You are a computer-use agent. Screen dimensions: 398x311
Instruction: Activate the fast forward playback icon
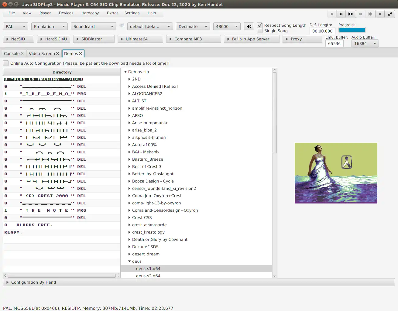pyautogui.click(x=351, y=14)
